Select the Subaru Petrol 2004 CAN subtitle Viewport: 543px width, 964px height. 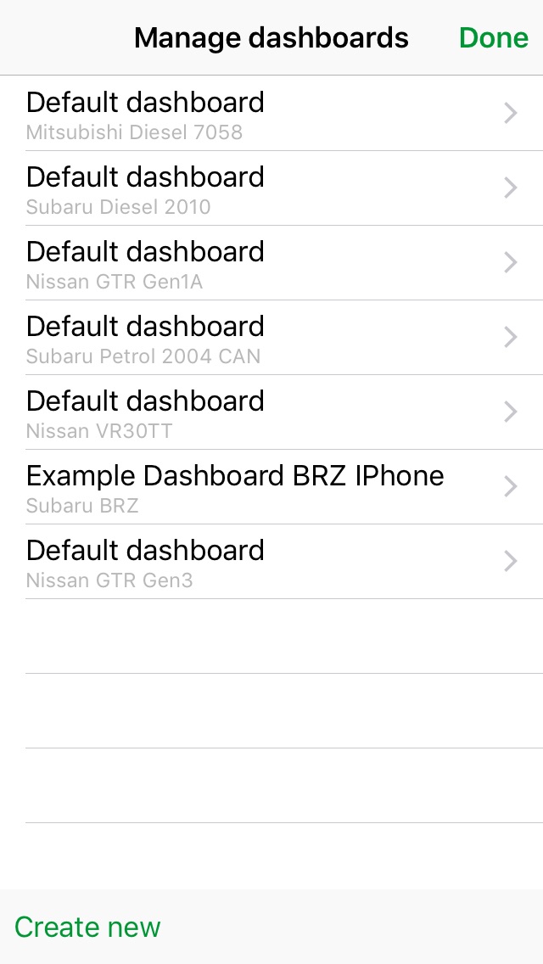pyautogui.click(x=143, y=356)
